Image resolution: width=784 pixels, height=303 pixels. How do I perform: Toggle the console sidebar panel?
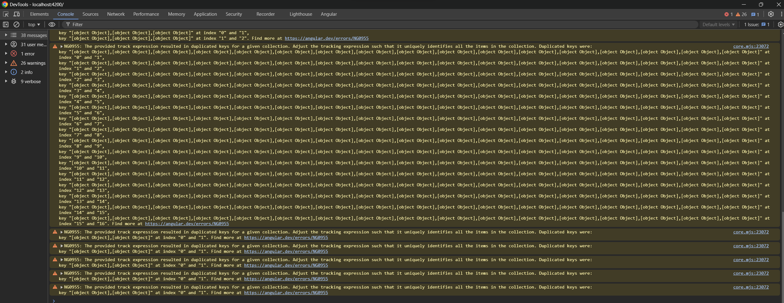coord(6,25)
